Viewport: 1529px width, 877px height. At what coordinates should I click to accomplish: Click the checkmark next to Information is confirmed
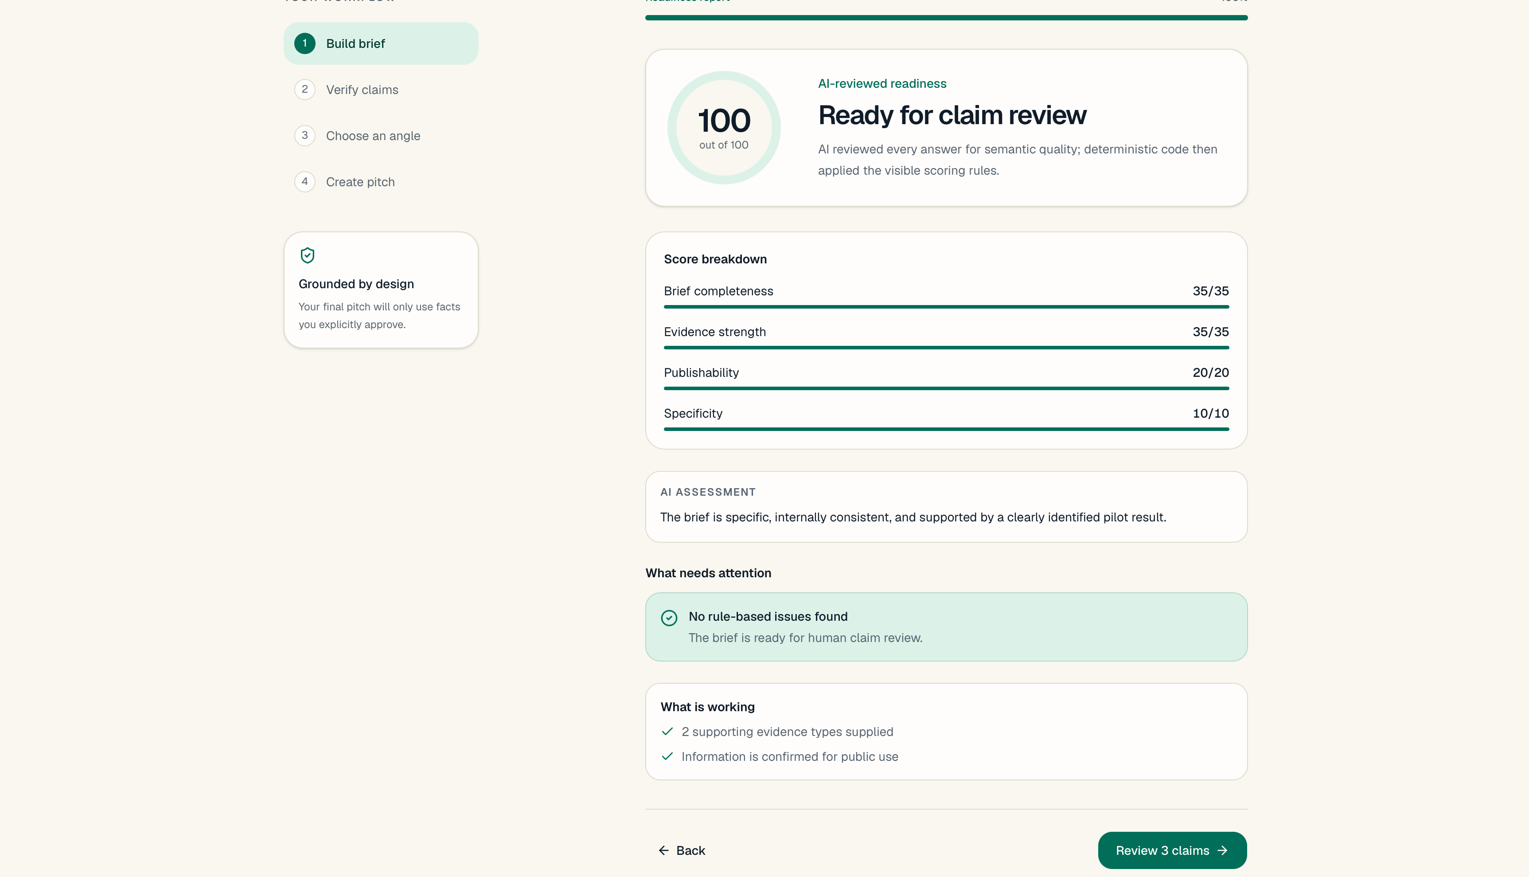pos(667,756)
